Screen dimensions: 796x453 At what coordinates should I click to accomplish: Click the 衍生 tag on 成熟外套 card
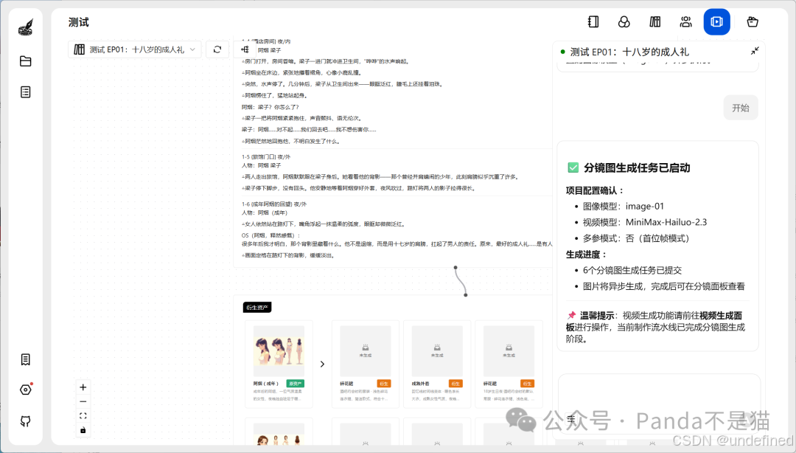(x=455, y=384)
